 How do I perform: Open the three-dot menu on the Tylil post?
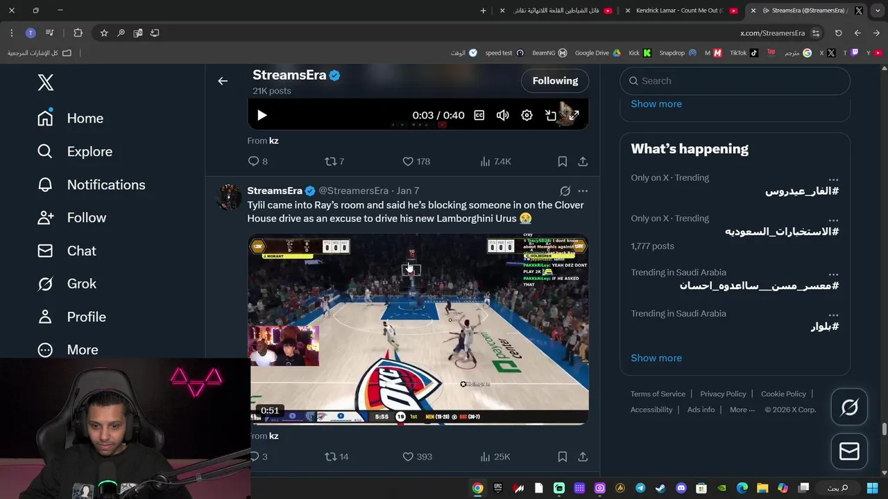click(583, 191)
